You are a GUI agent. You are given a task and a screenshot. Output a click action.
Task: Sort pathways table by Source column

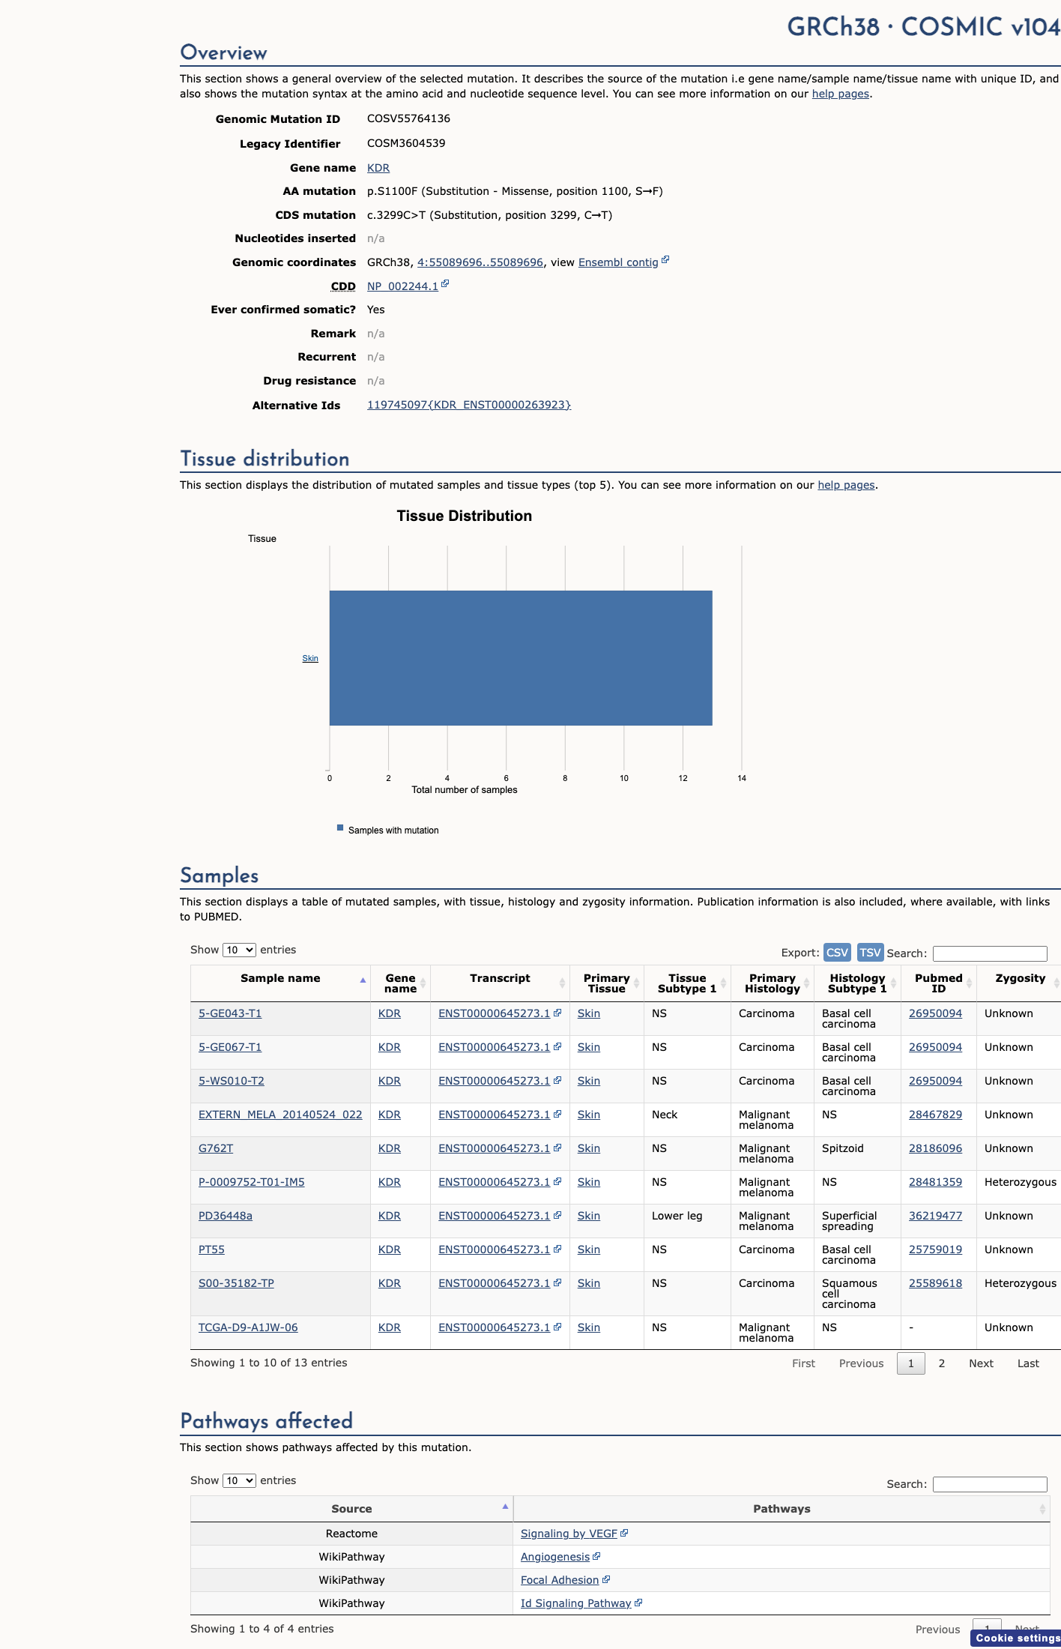351,1509
